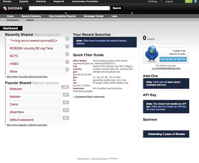Viewport: 199px width, 163px height.
Task: Click the 333 count badge beside Cams
Action: point(66,102)
